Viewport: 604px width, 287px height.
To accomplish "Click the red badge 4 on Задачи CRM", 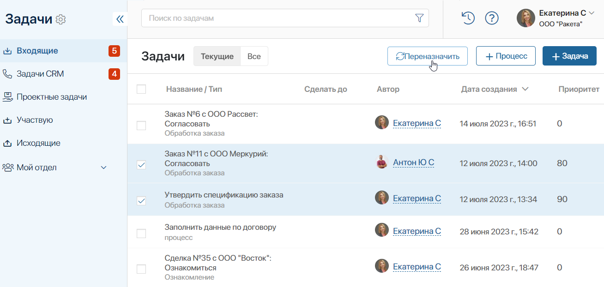I will point(114,74).
